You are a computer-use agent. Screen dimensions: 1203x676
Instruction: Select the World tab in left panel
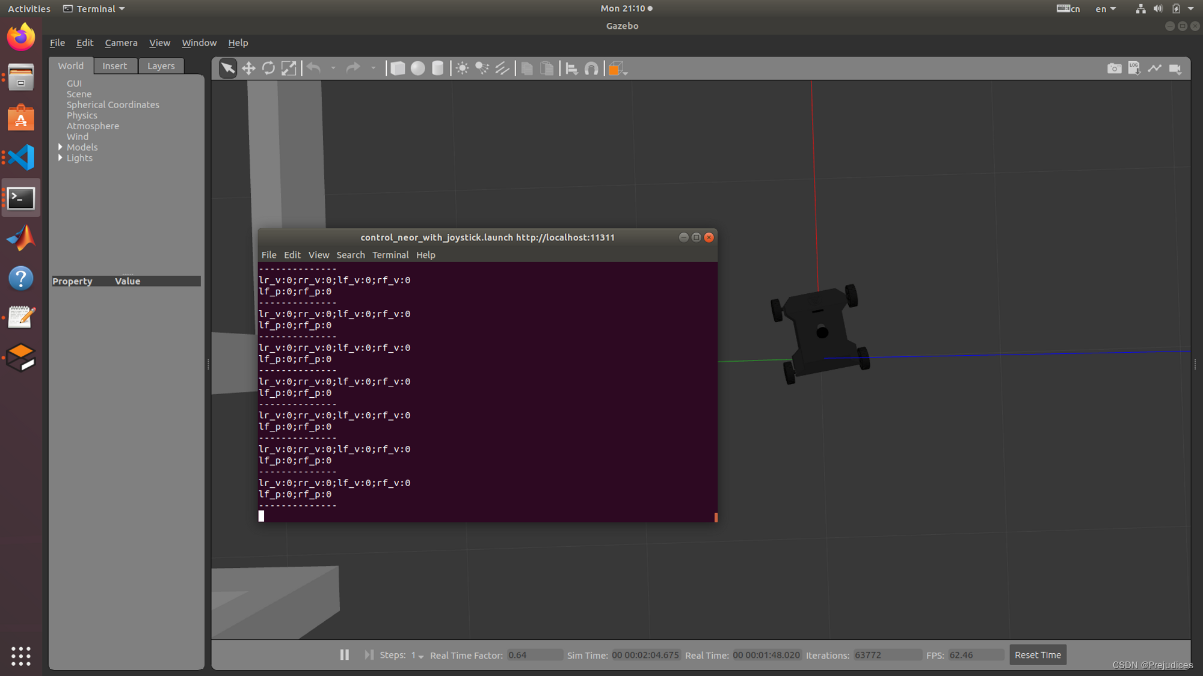pyautogui.click(x=70, y=65)
